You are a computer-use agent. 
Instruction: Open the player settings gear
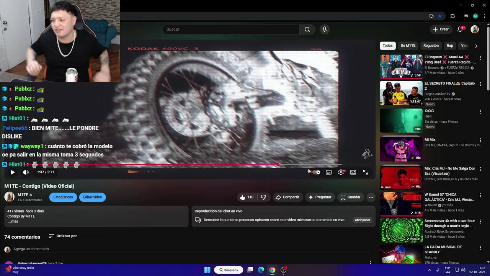[x=341, y=172]
